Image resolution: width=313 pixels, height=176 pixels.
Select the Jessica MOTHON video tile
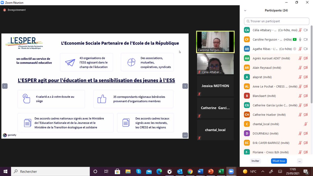215,86
